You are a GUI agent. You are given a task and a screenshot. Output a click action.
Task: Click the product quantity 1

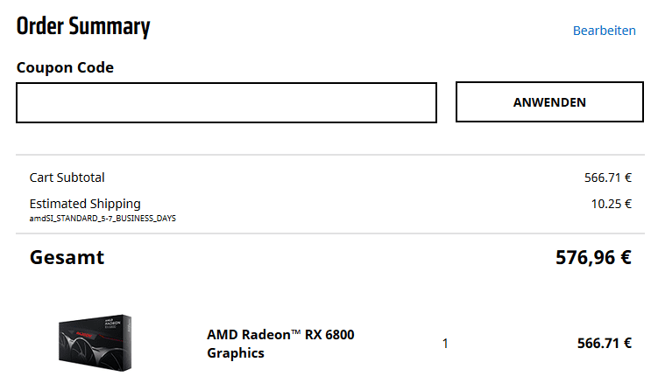pos(445,344)
